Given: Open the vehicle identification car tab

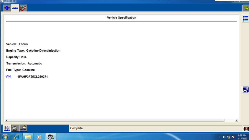Looking at the screenshot, I should coord(15,8).
